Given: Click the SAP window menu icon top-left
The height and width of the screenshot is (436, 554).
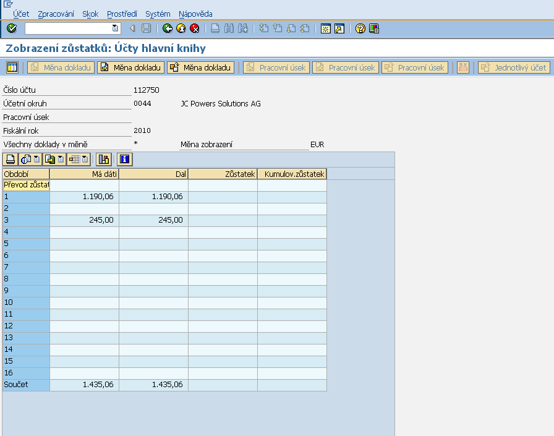Looking at the screenshot, I should (8, 4).
